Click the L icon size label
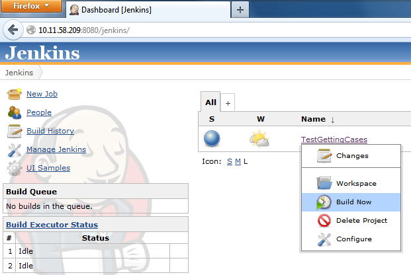Viewport: 411px width, 275px height. (x=246, y=161)
